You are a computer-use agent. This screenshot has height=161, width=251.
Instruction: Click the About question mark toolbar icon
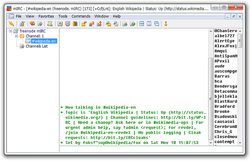[x=166, y=24]
